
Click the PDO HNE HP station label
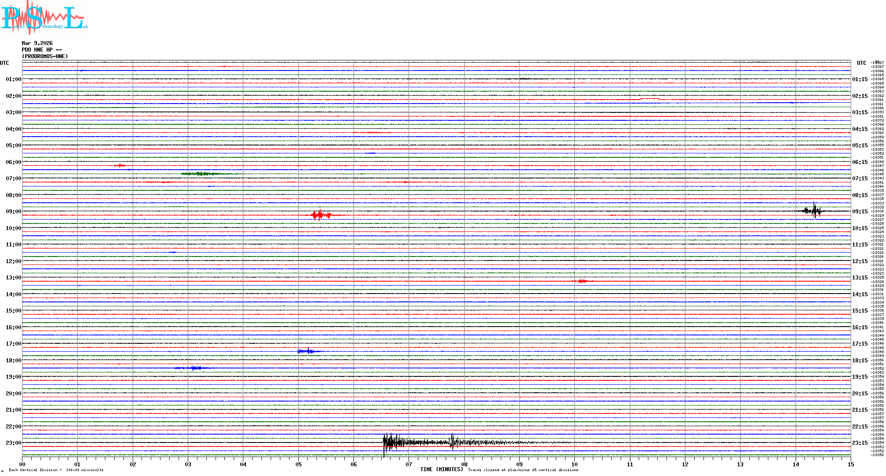(x=41, y=50)
